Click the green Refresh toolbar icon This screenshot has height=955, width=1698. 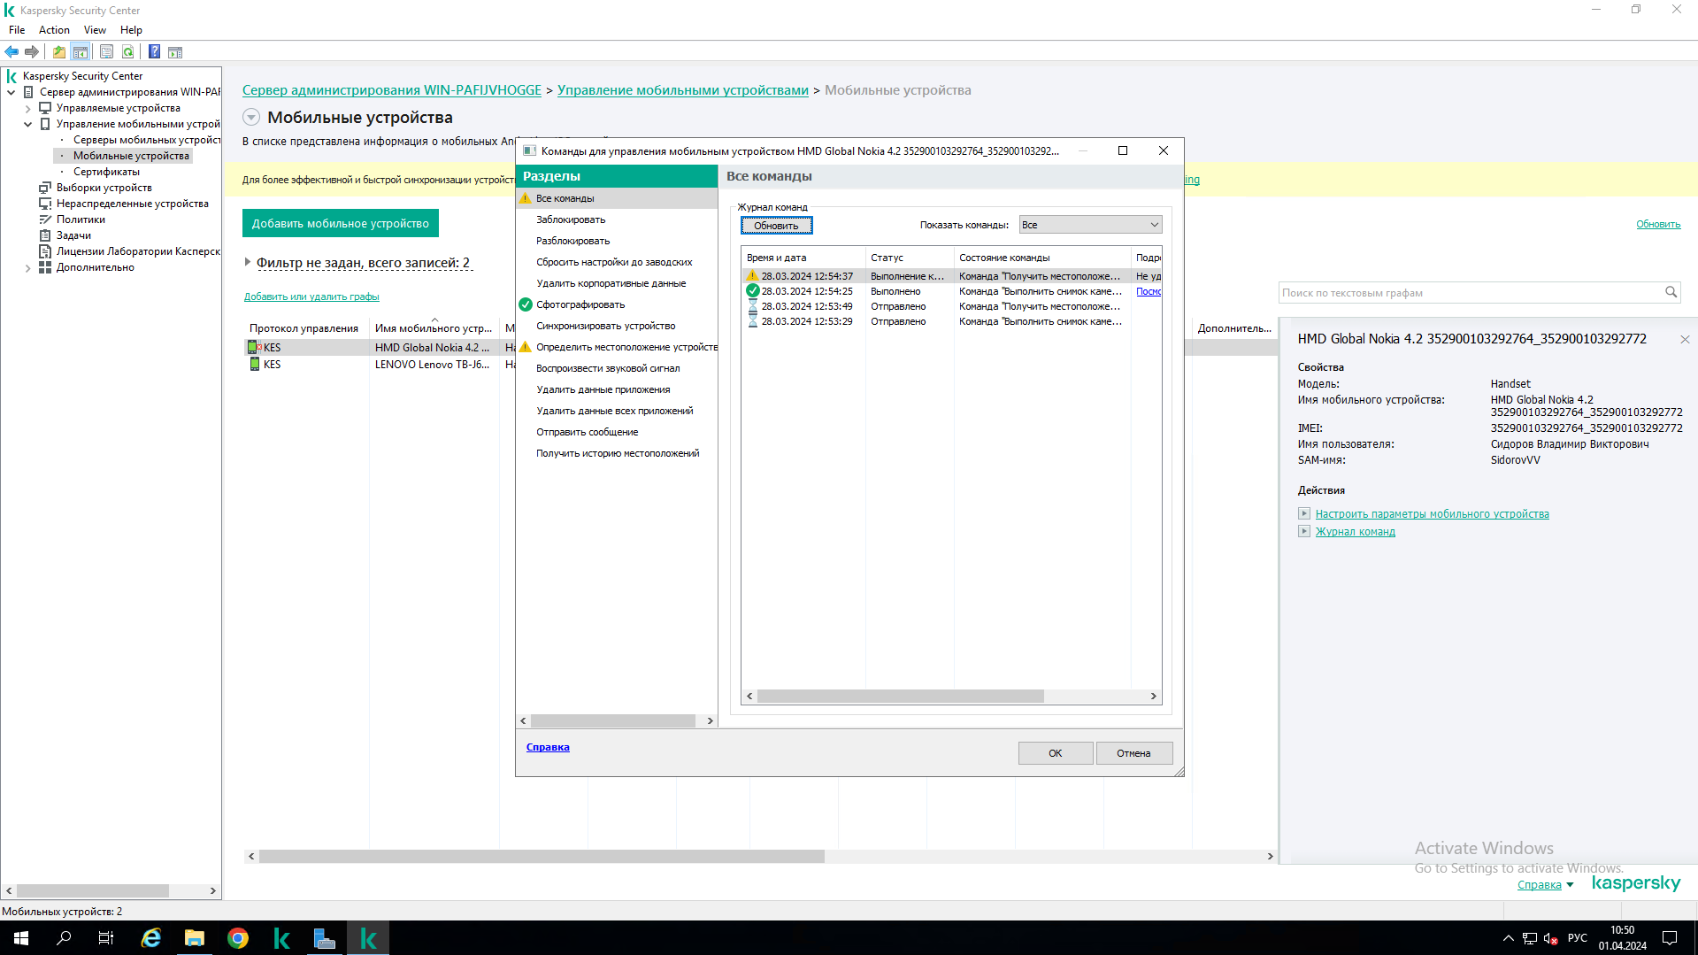point(128,52)
